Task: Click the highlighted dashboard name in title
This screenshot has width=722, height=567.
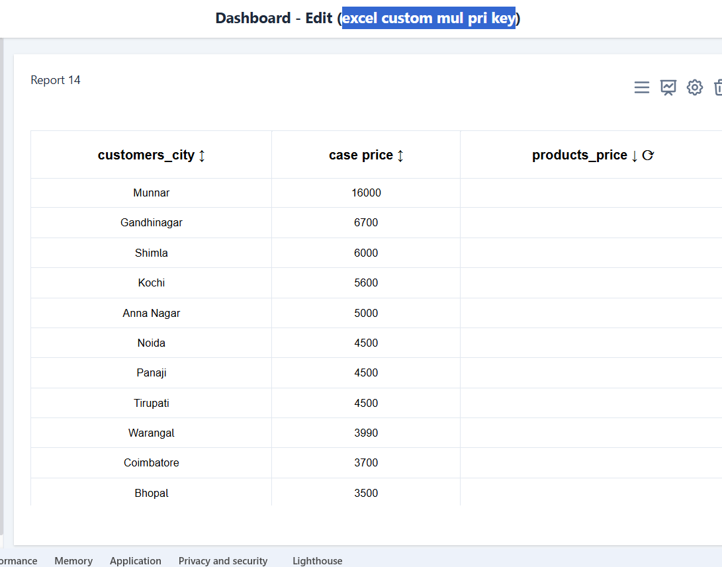Action: tap(428, 18)
